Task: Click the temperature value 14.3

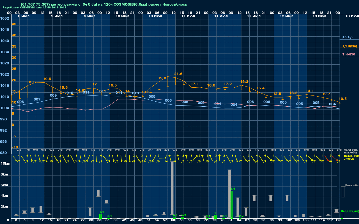Action: pos(80,90)
